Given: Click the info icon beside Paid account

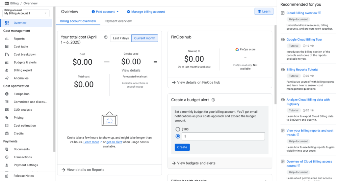Looking at the screenshot, I should pos(93,12).
